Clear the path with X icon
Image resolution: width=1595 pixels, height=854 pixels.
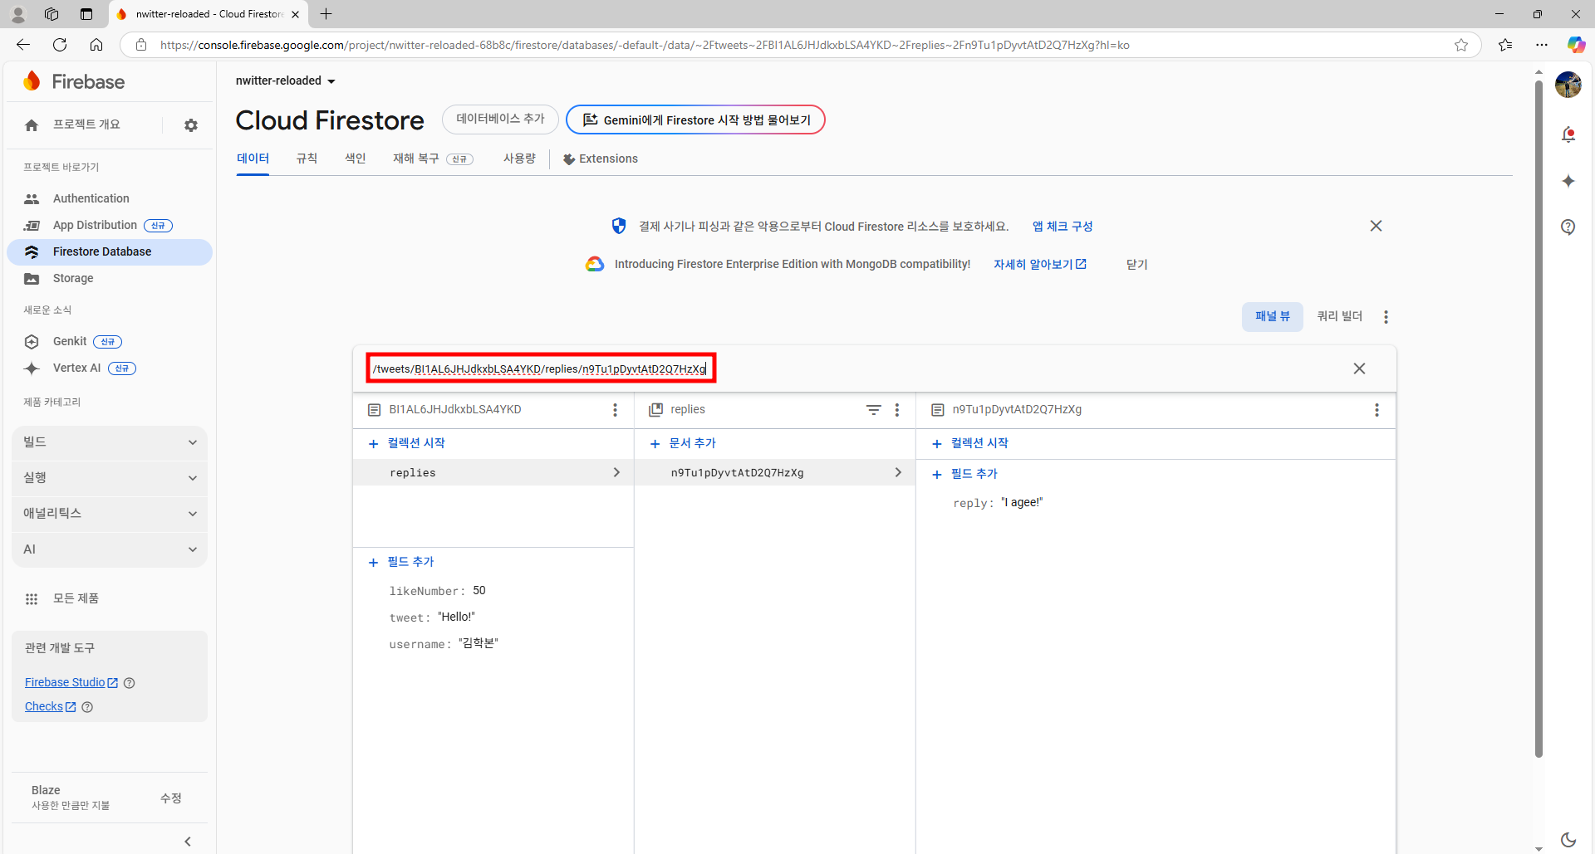click(1359, 368)
